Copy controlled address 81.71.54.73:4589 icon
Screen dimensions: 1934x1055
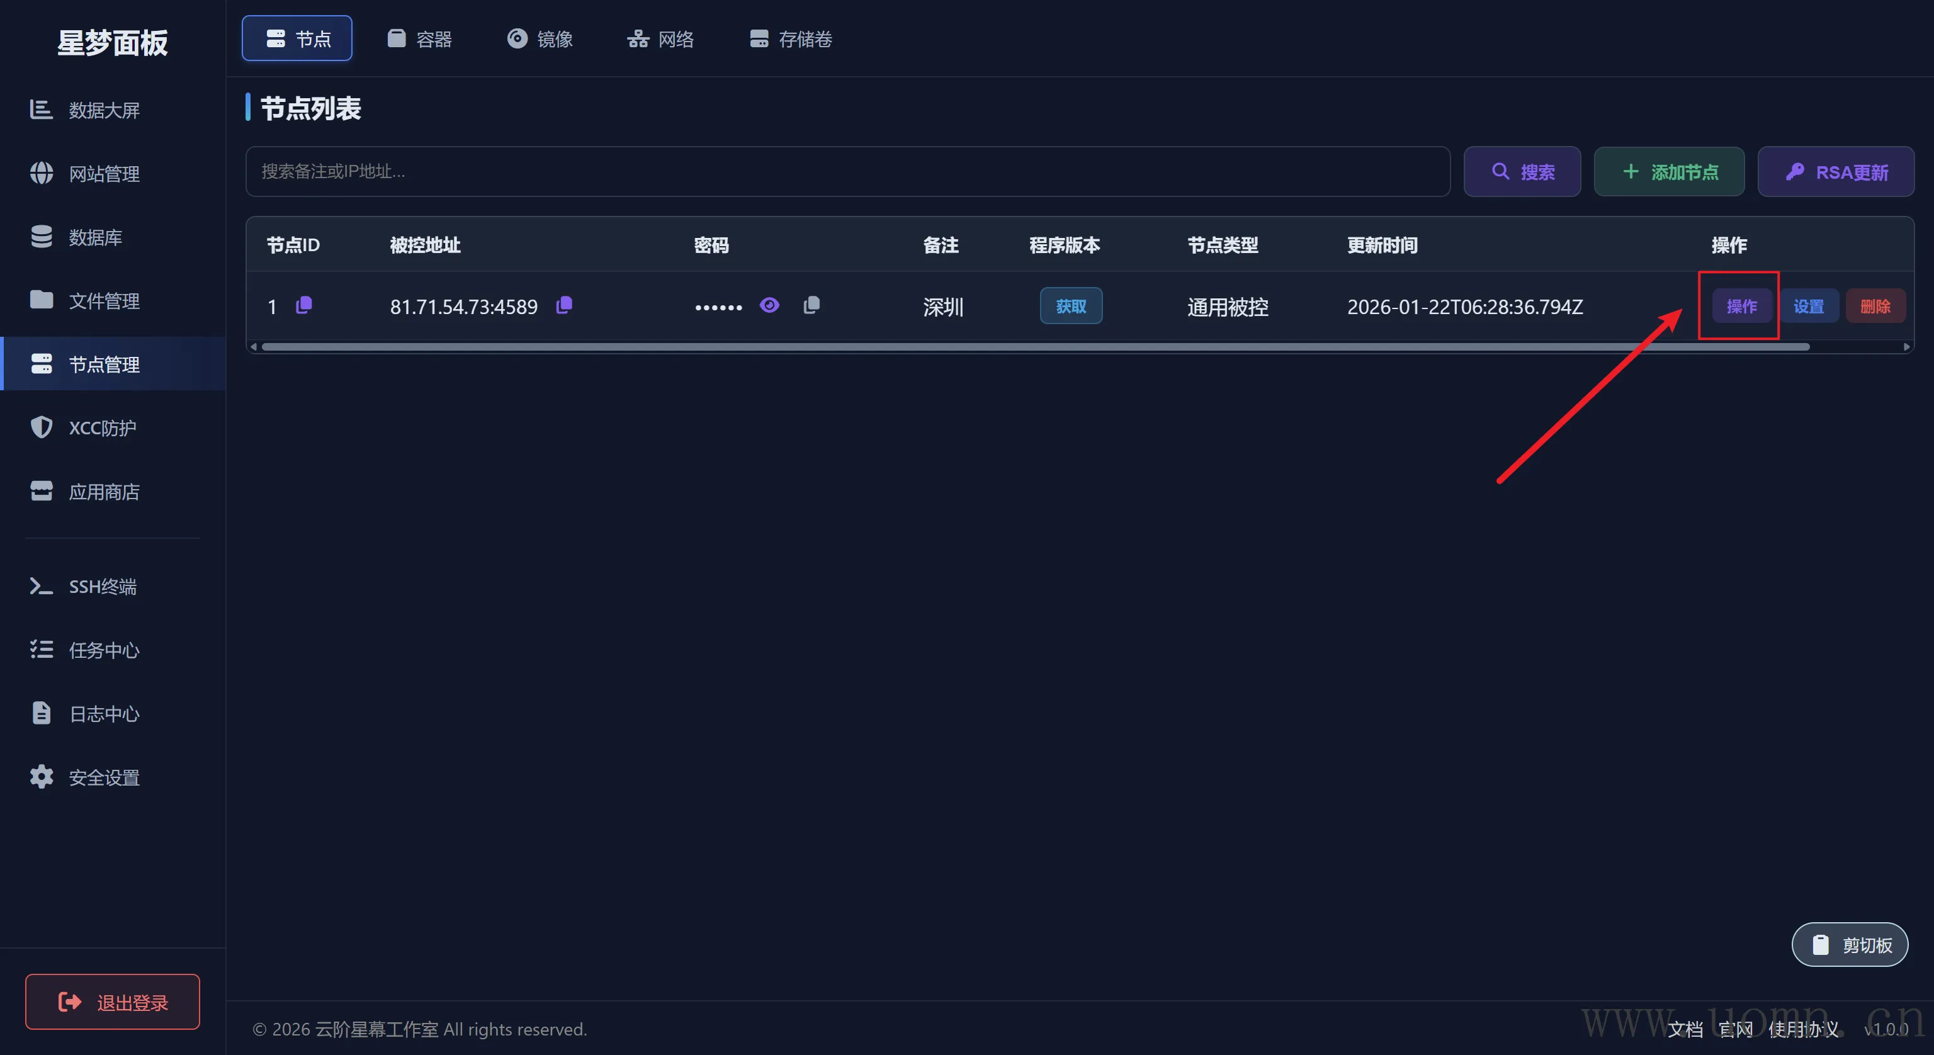[564, 305]
